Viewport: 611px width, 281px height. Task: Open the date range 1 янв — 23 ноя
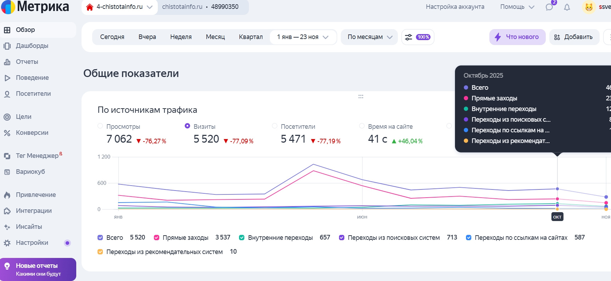(x=302, y=37)
